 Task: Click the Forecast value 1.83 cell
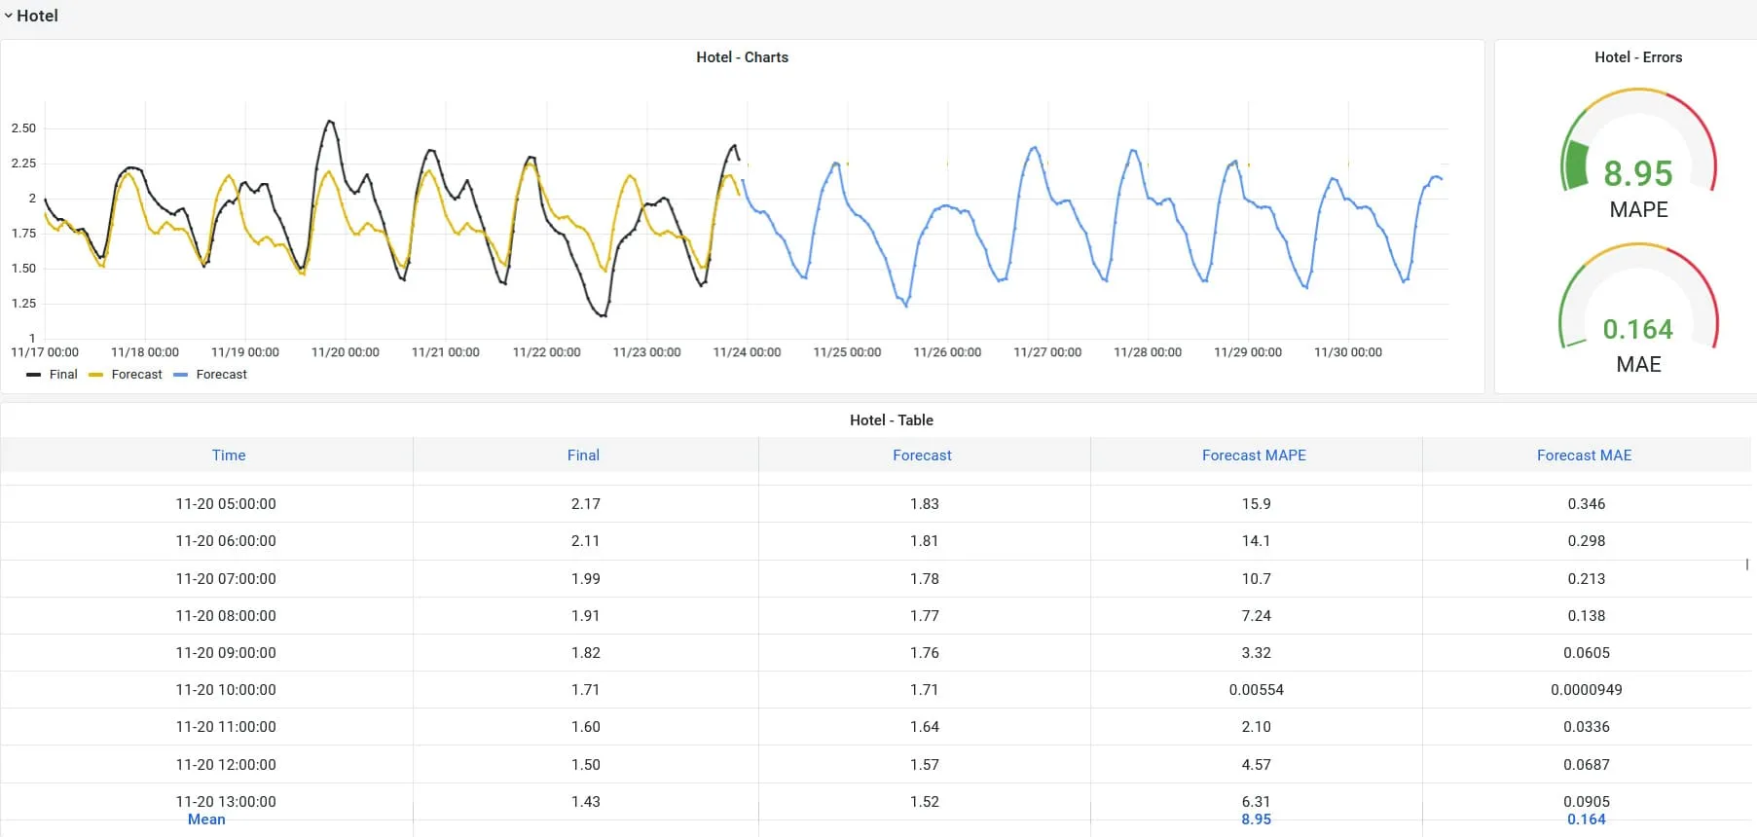click(925, 504)
